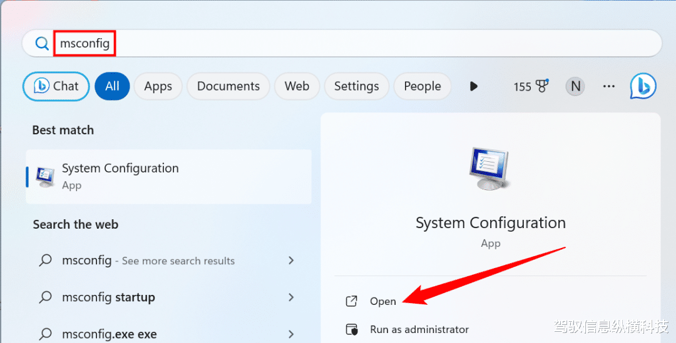
Task: Choose Run as administrator option
Action: pos(419,329)
